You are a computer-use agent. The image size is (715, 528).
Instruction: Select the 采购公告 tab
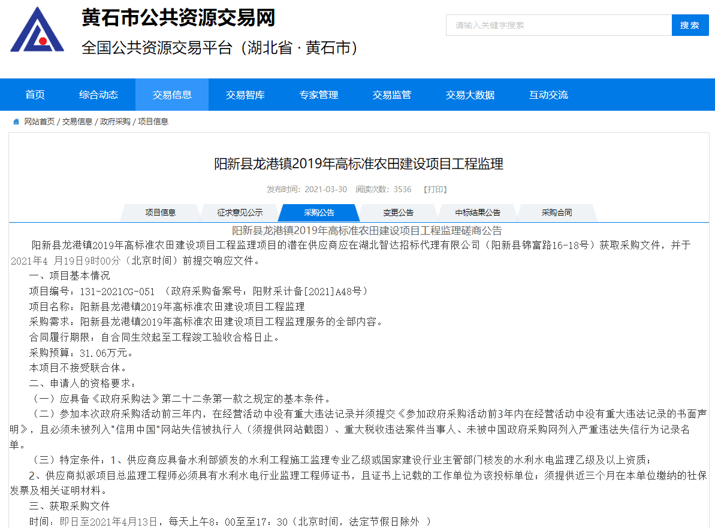[319, 213]
